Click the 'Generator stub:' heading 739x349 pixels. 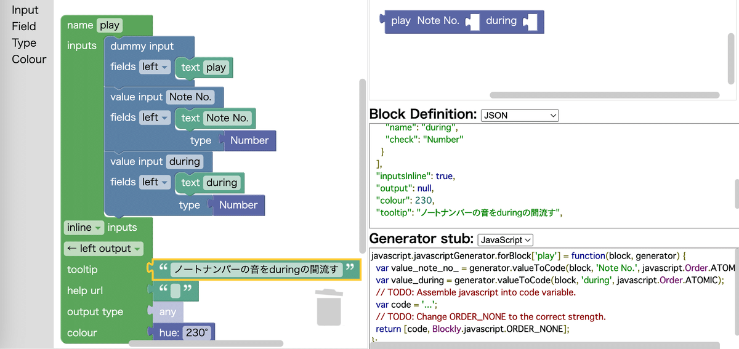point(421,239)
